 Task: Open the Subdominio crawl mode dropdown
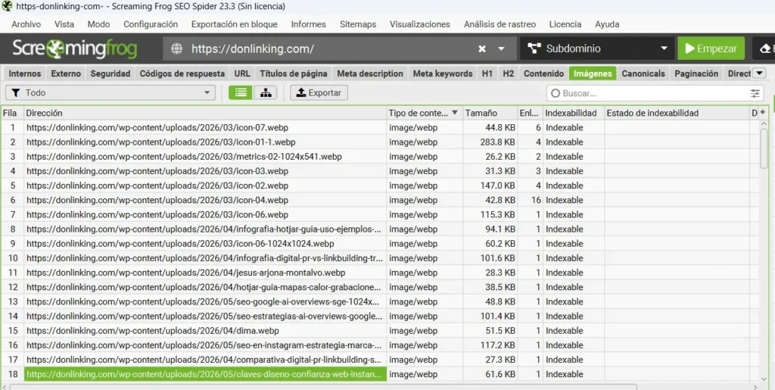(597, 48)
